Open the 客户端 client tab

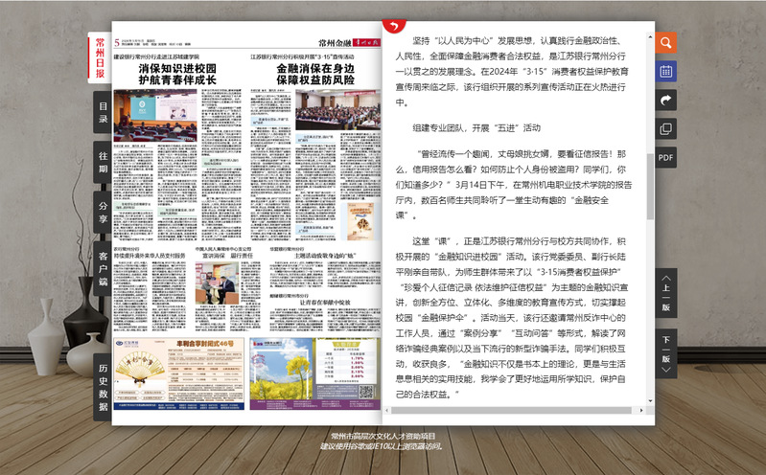(102, 267)
